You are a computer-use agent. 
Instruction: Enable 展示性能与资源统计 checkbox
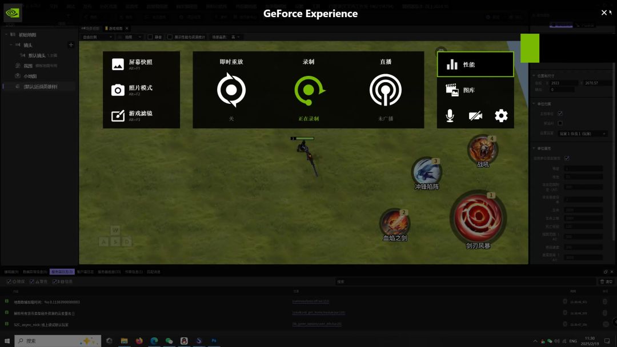pos(170,37)
